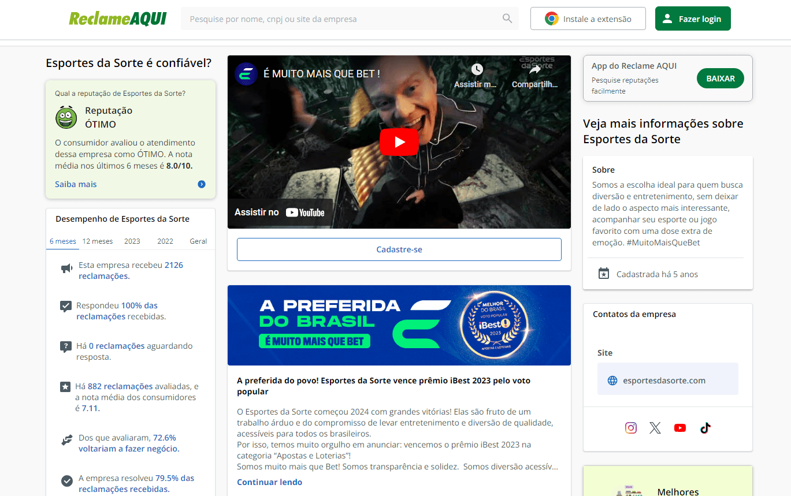Click the video title É MUITO MAIS QUE BET

point(322,74)
